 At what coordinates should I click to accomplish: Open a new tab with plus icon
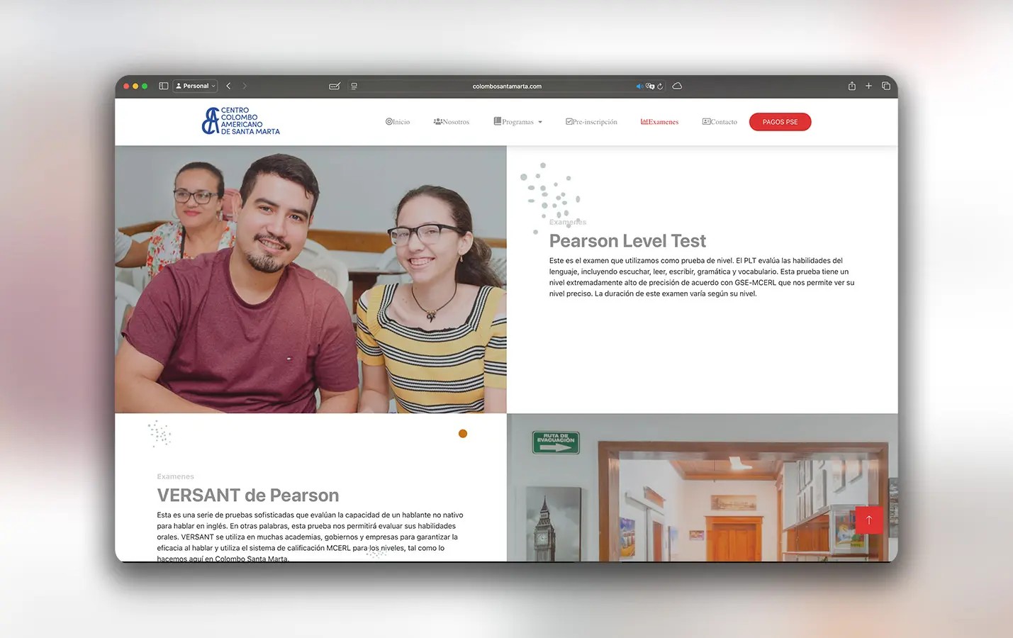tap(868, 86)
